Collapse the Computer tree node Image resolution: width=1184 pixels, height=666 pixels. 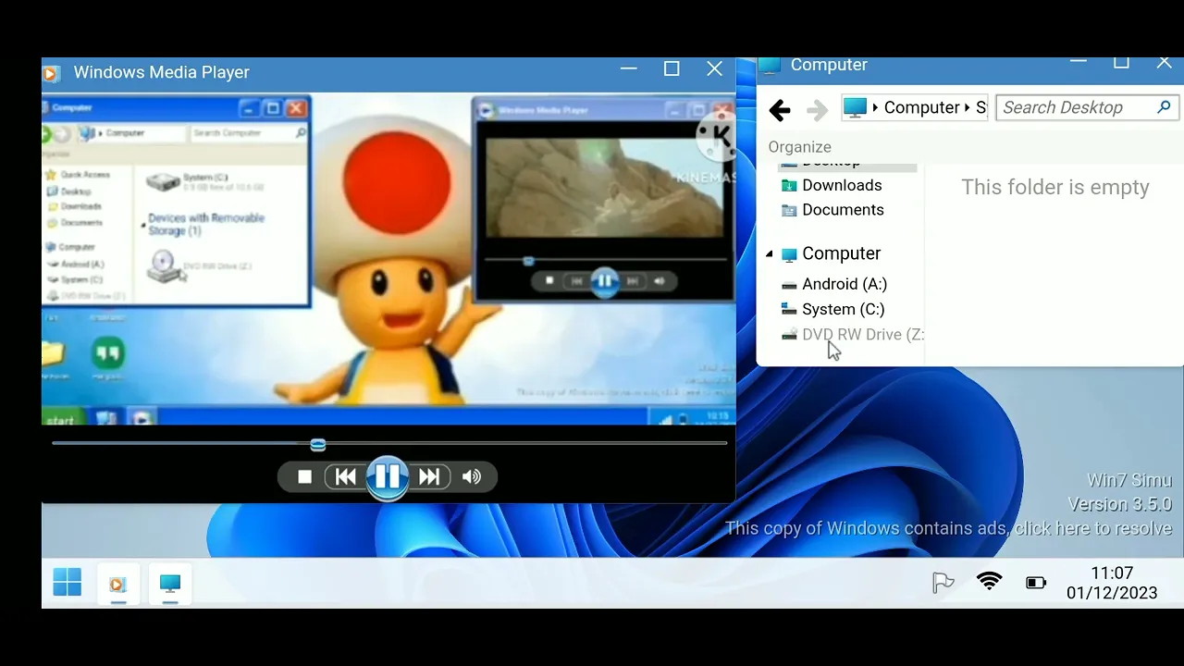770,254
